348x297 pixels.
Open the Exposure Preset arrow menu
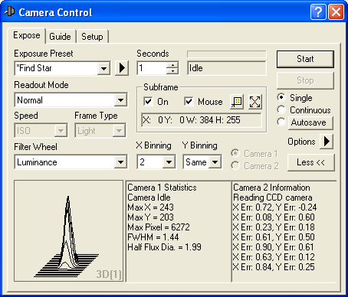click(x=122, y=68)
